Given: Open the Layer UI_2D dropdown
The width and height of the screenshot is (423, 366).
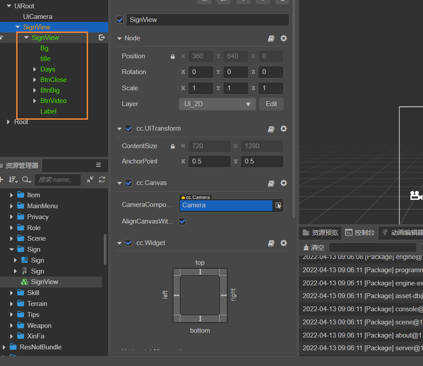Looking at the screenshot, I should [217, 104].
